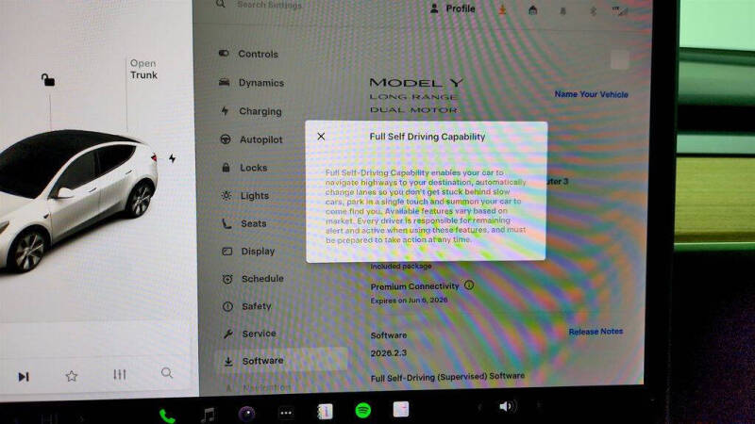The image size is (755, 424).
Task: Tap the white Model Y car image
Action: (78, 200)
